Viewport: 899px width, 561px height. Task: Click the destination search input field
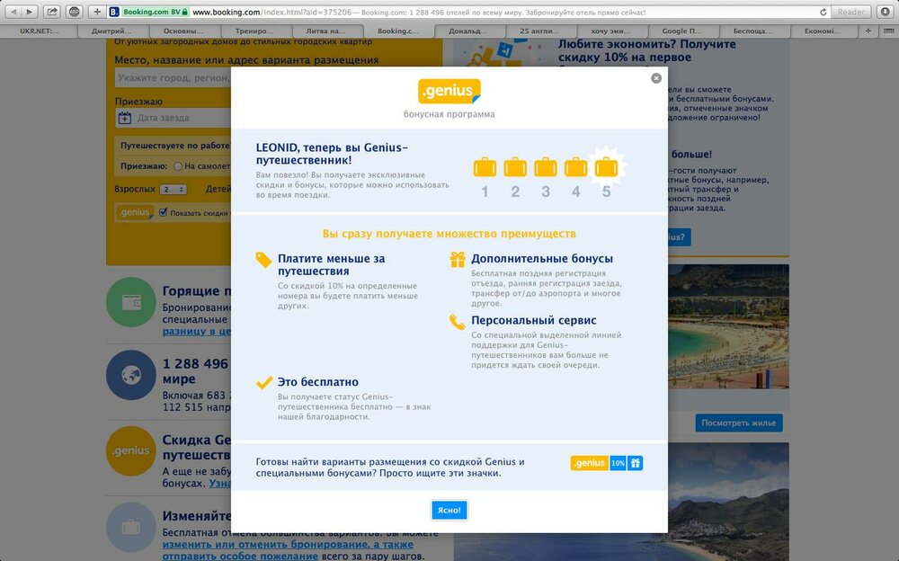[173, 78]
